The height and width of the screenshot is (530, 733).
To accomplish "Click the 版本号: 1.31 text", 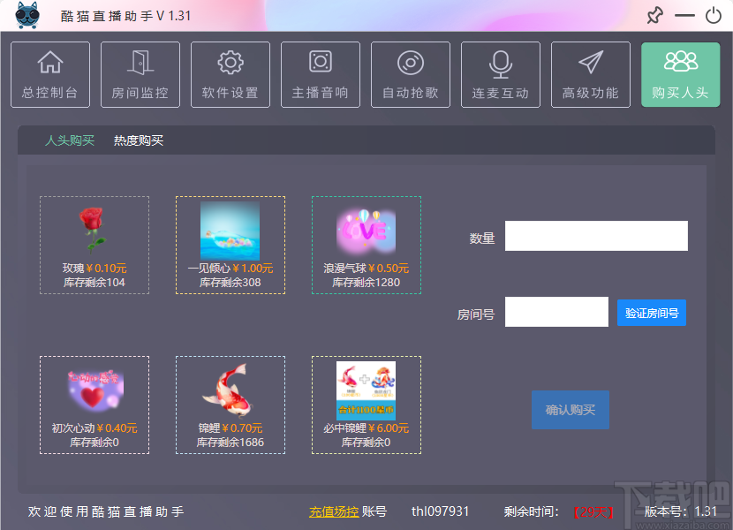I will pos(681,511).
